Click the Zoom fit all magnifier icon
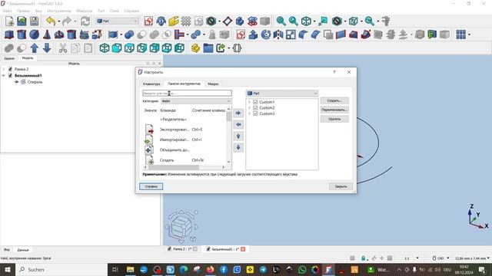 (281, 21)
